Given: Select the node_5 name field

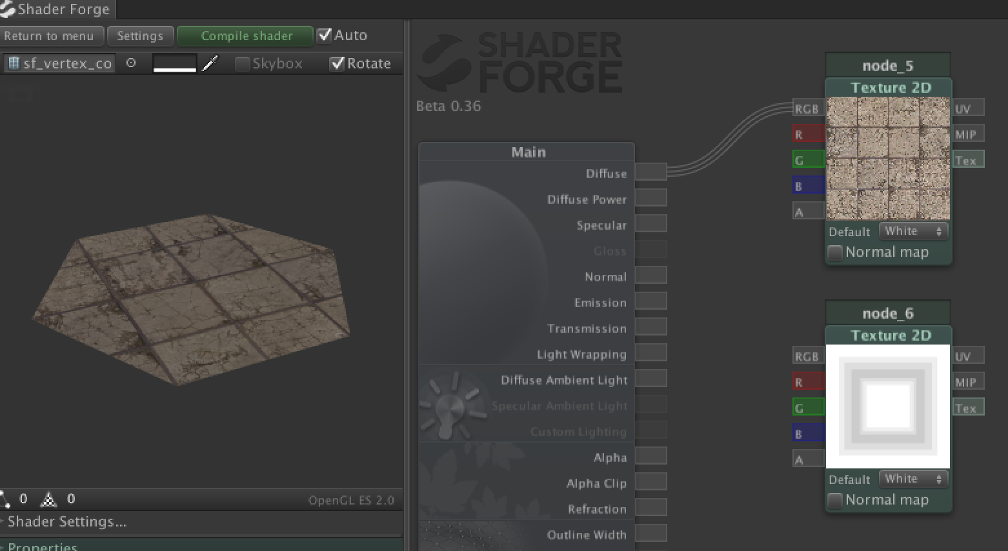Looking at the screenshot, I should click(888, 65).
